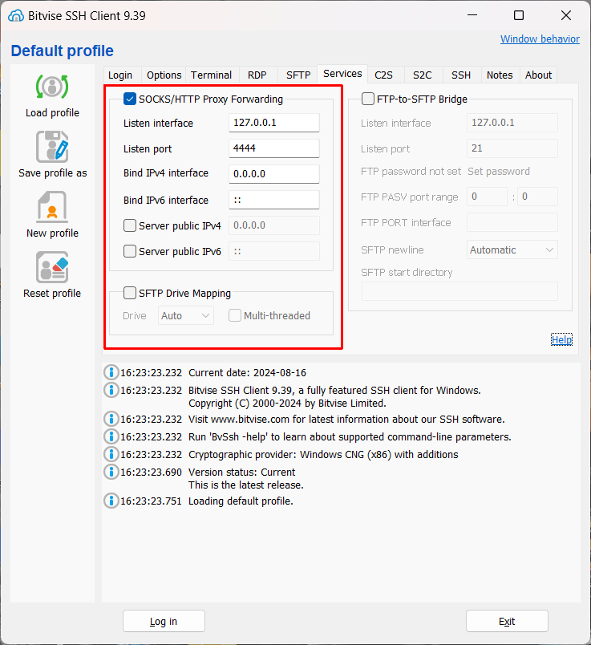Image resolution: width=591 pixels, height=645 pixels.
Task: Create a New profile via sidebar icon
Action: point(52,207)
